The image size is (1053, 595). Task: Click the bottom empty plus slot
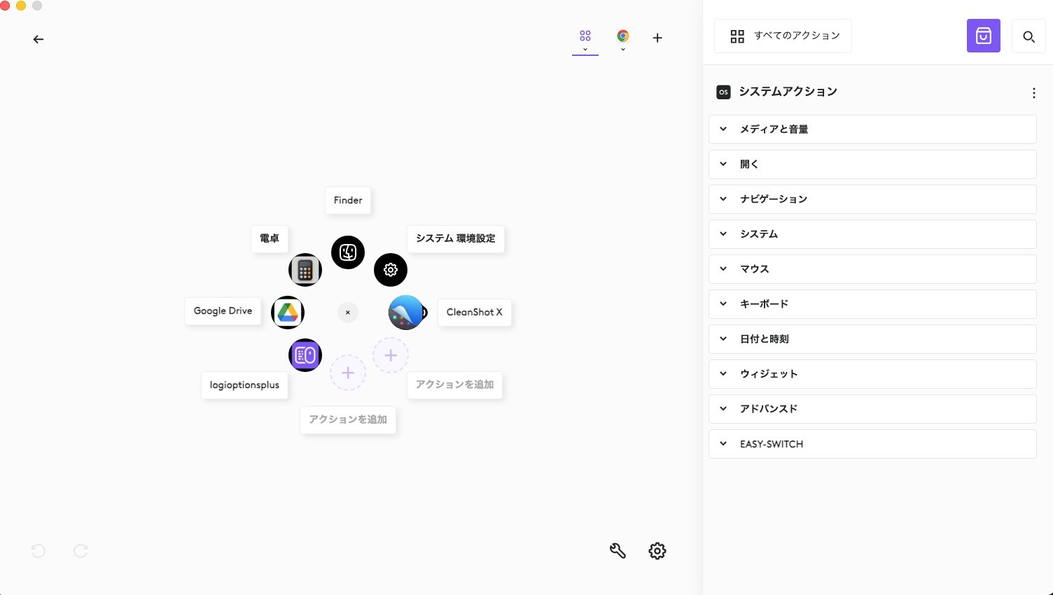pos(348,373)
